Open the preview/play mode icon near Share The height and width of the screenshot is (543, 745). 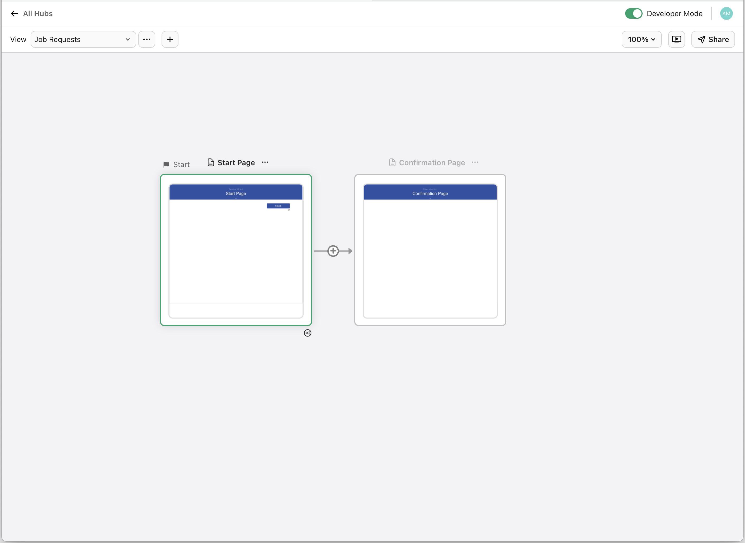[677, 39]
